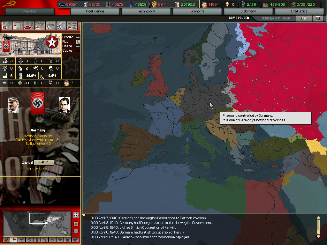
Task: Select the briefcase map mode icon
Action: pyautogui.click(x=68, y=240)
